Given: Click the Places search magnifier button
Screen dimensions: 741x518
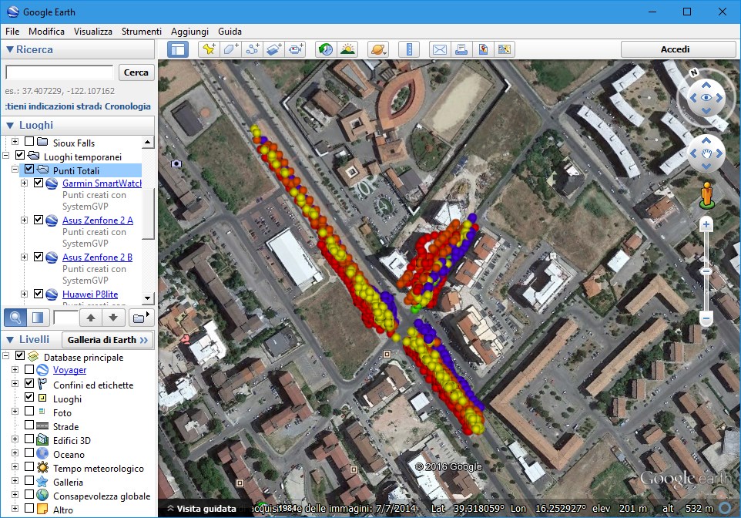Looking at the screenshot, I should pyautogui.click(x=15, y=318).
